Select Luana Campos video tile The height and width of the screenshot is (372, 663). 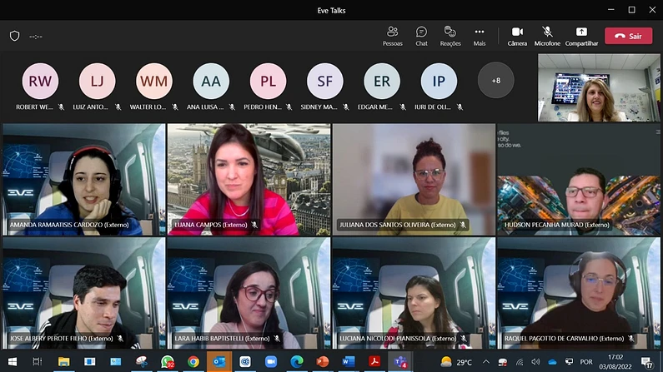click(249, 179)
